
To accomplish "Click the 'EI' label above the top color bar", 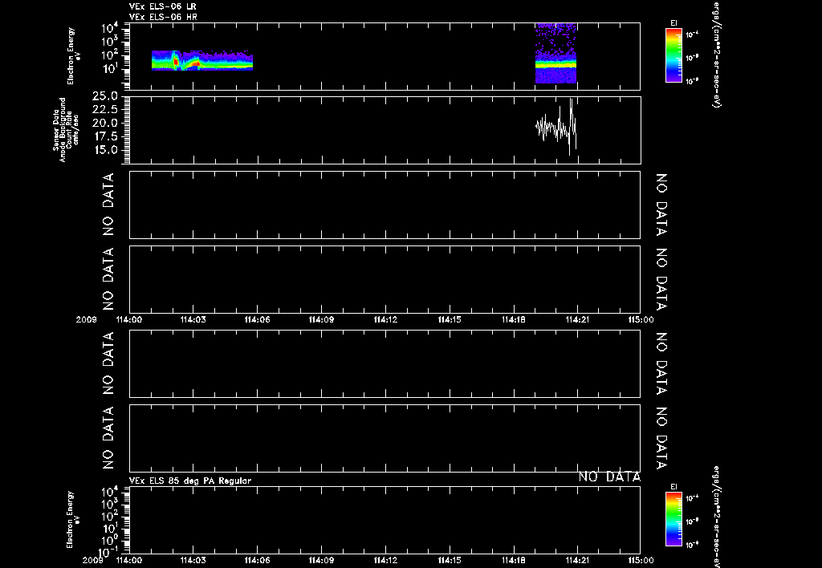I will (x=673, y=23).
